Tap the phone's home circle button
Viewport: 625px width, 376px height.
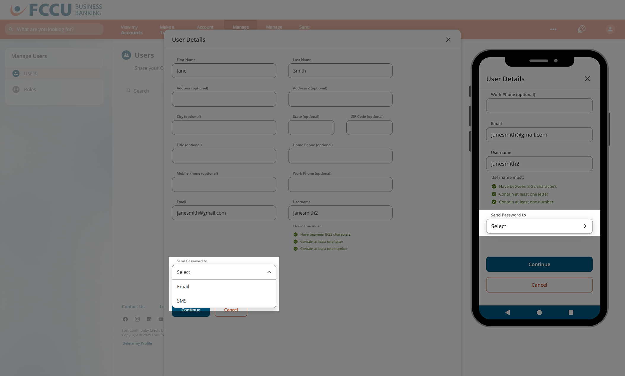click(539, 312)
